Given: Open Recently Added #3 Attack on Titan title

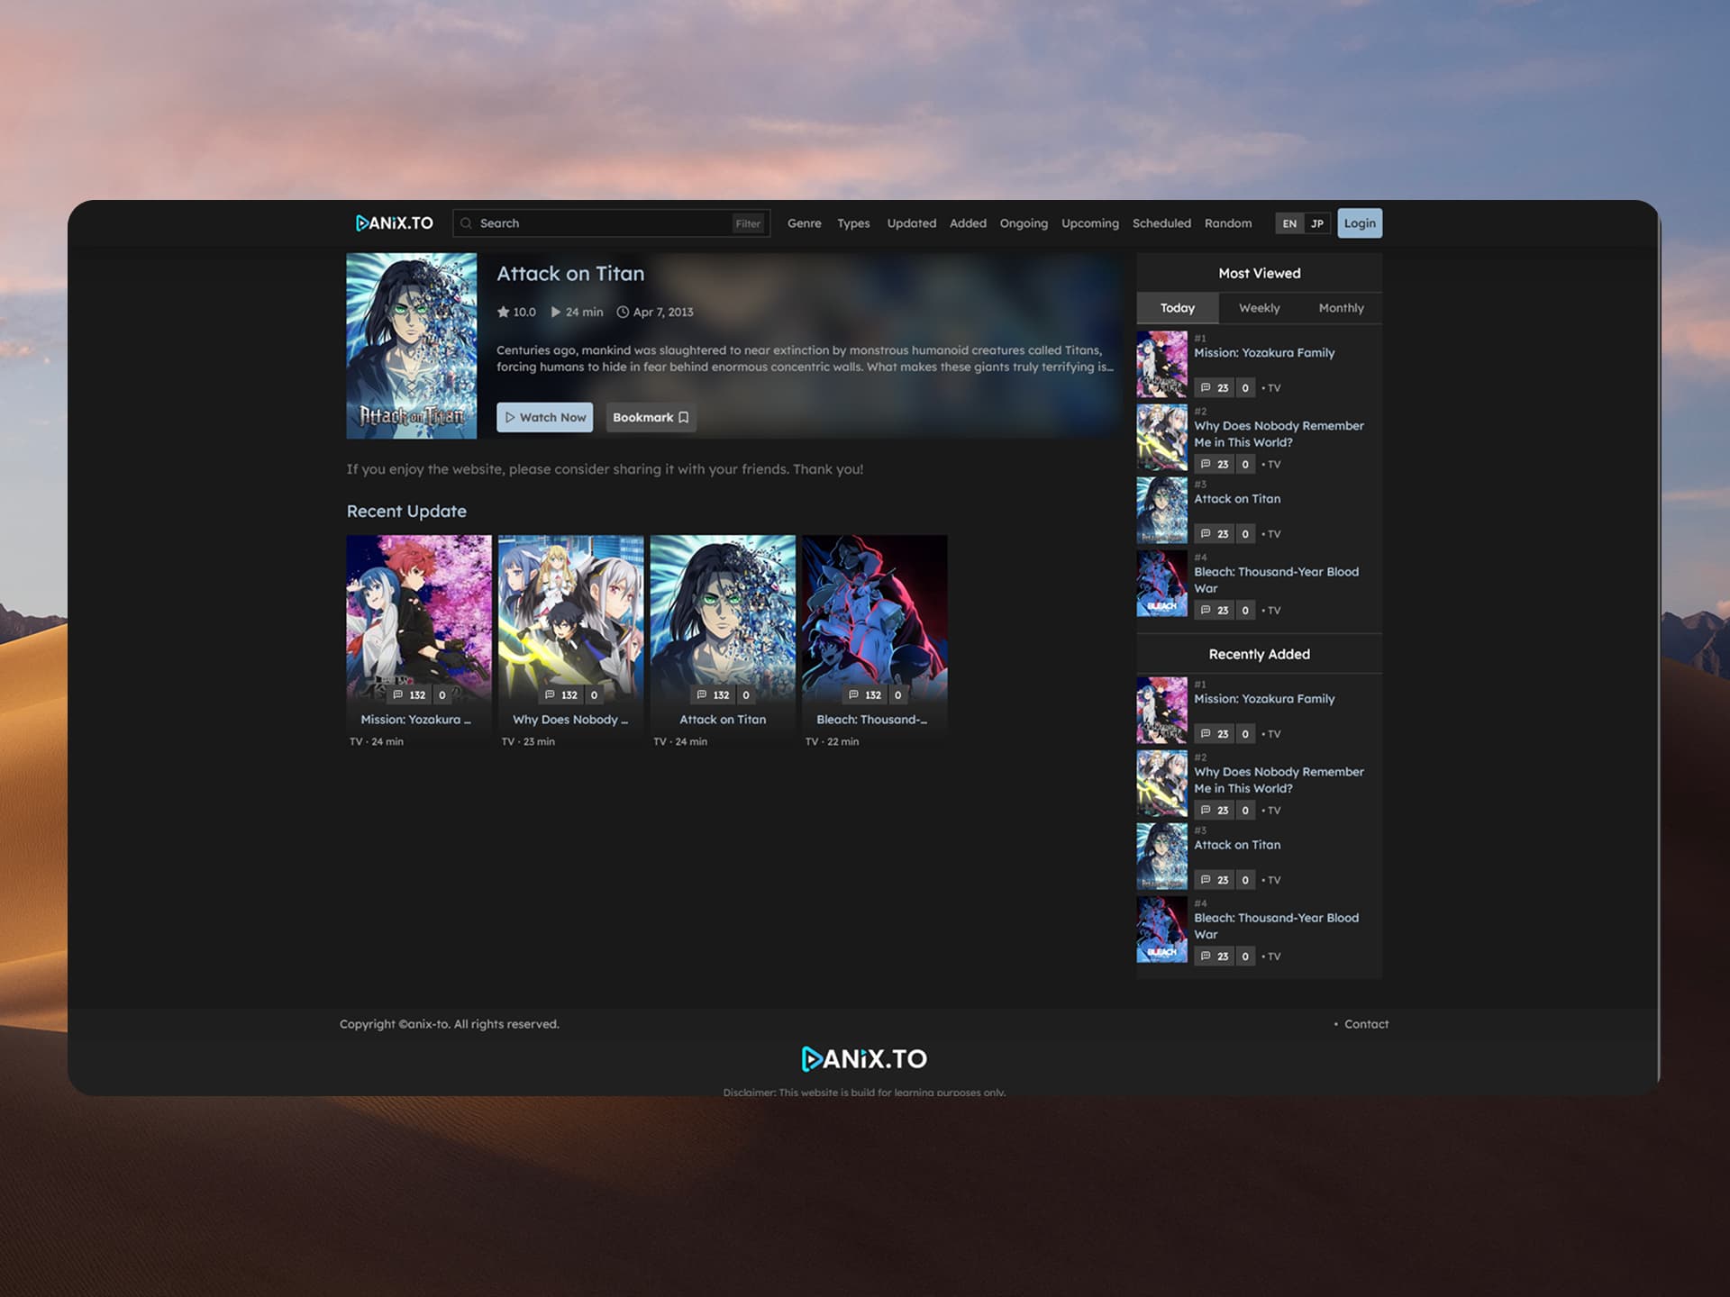Looking at the screenshot, I should coord(1237,845).
